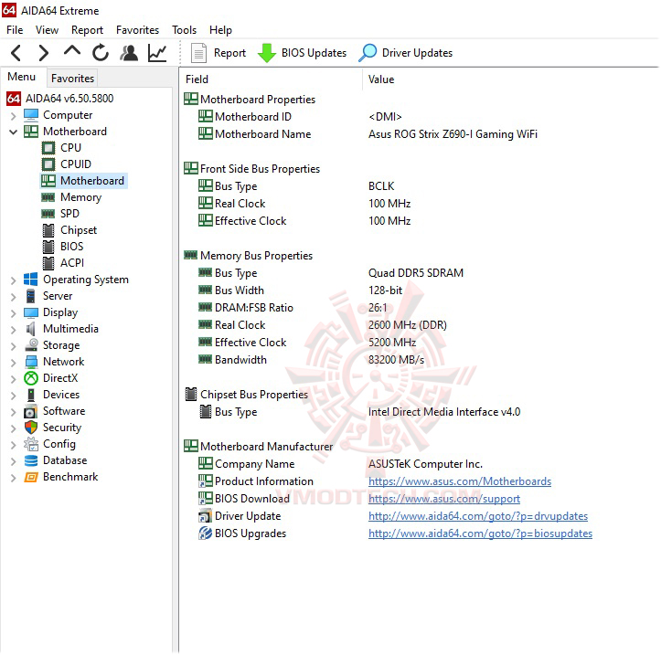This screenshot has height=655, width=661.
Task: Open the File menu
Action: point(15,30)
